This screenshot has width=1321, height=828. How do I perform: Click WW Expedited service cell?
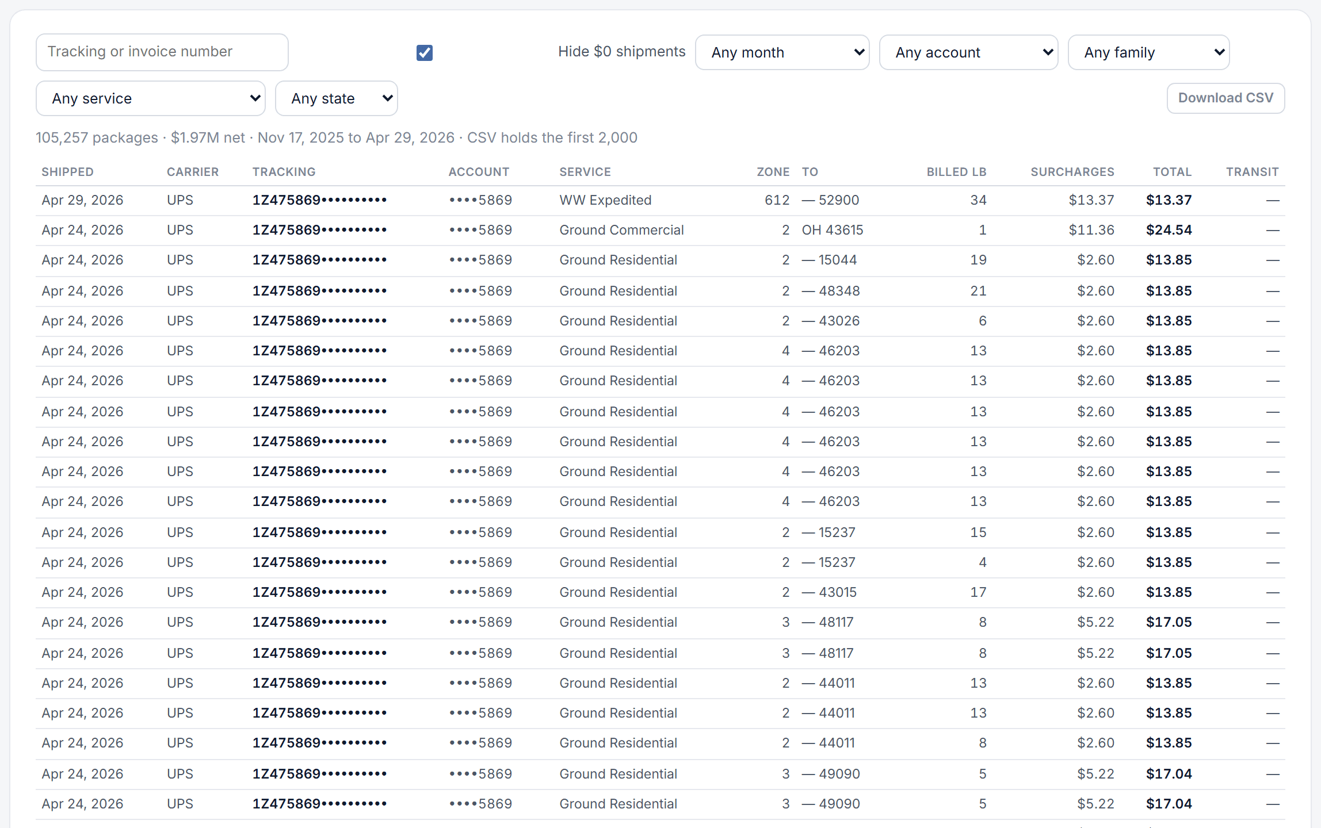(x=605, y=200)
